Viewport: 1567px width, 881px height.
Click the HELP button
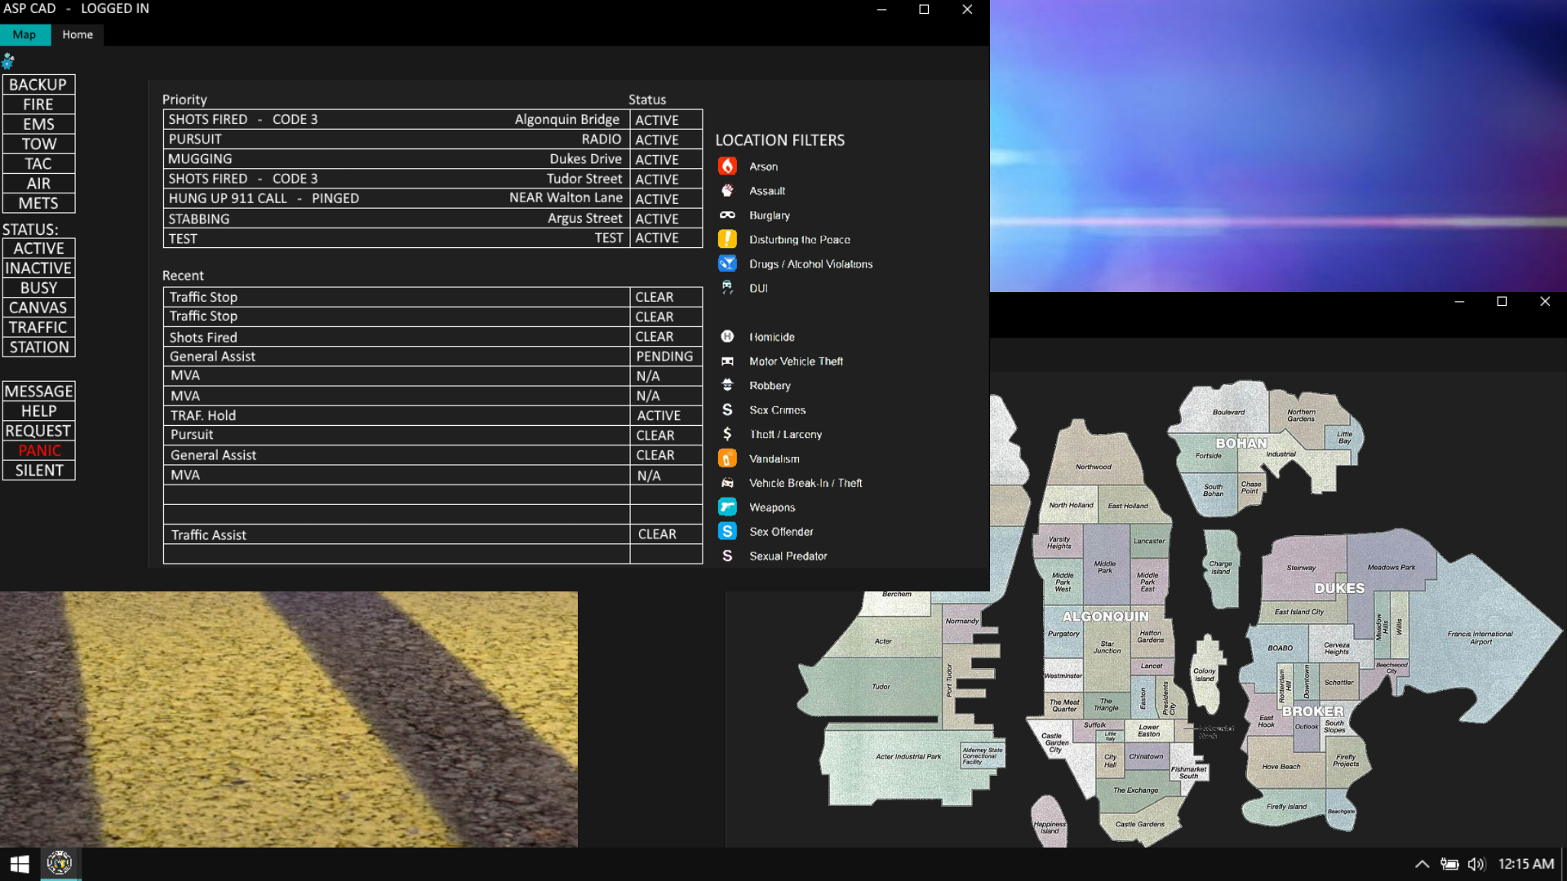click(38, 411)
